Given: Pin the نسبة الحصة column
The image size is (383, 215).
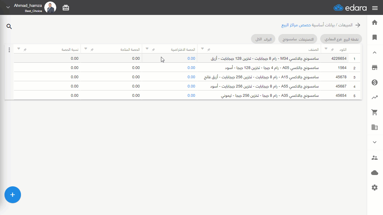Looking at the screenshot, I should click(25, 50).
